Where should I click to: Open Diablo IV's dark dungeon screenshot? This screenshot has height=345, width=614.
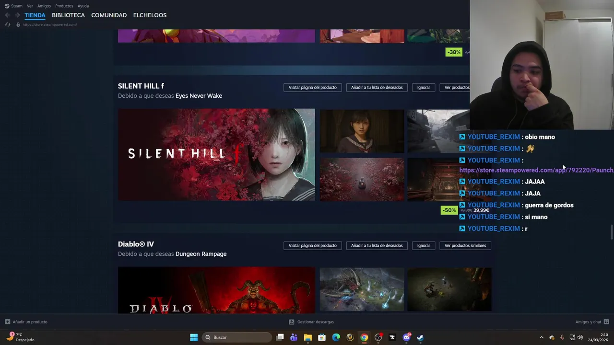pyautogui.click(x=449, y=289)
